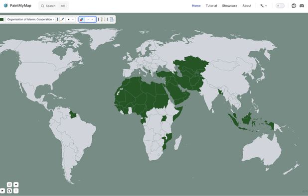Click the dark green color swatch
308x196 pixels.
pos(2,19)
